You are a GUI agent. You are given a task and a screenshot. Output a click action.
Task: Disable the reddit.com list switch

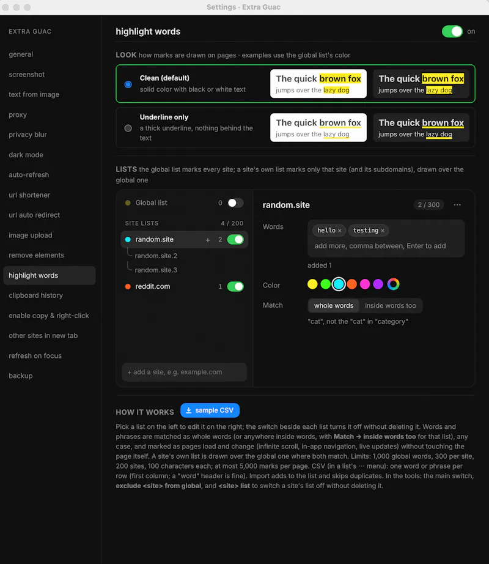tap(235, 287)
